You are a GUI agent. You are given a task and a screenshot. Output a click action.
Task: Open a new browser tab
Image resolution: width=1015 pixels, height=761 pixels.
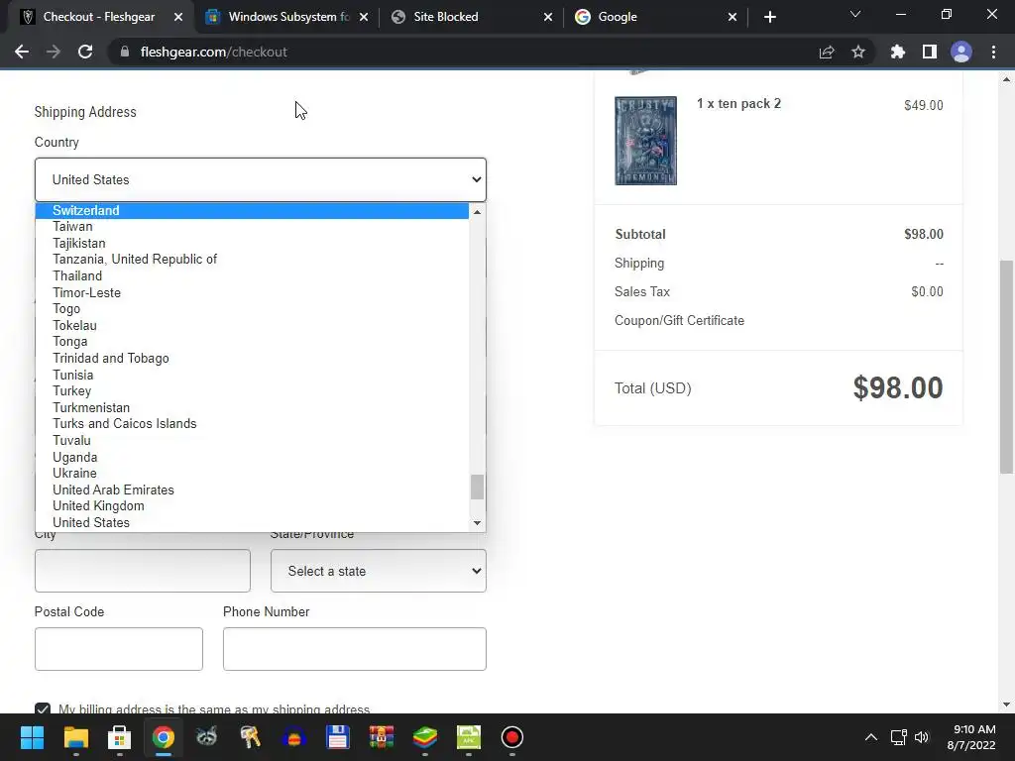769,17
